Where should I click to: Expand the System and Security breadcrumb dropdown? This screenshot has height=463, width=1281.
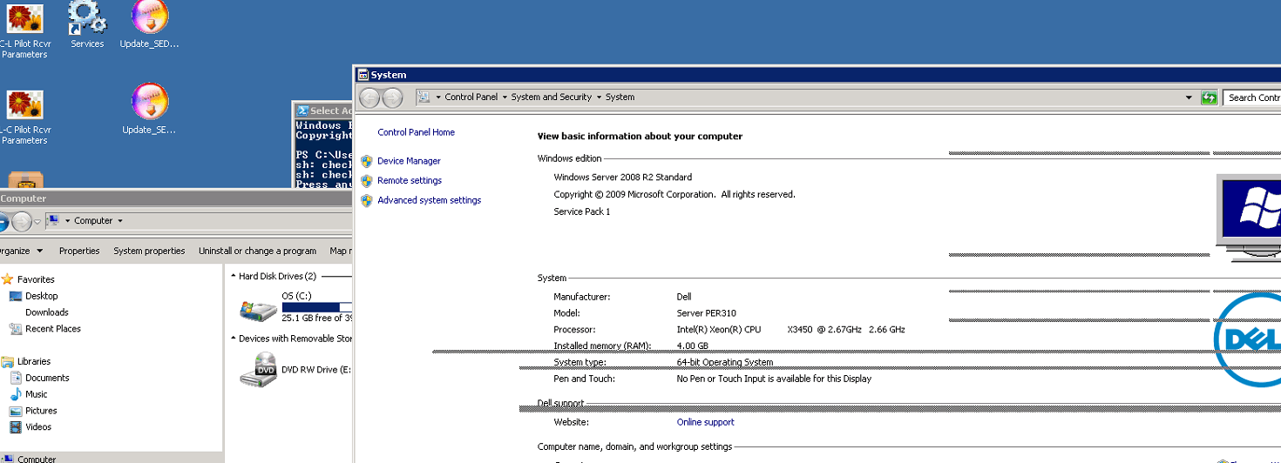(x=599, y=97)
